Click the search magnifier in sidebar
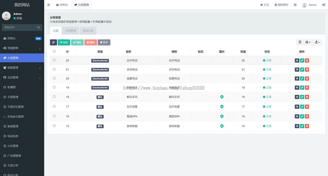 coord(39,27)
